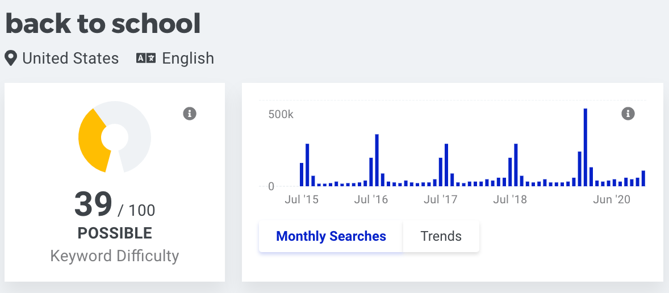Click the English language label

pos(188,58)
